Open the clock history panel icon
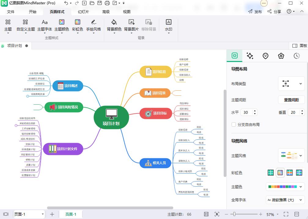This screenshot has width=308, height=219. click(296, 56)
